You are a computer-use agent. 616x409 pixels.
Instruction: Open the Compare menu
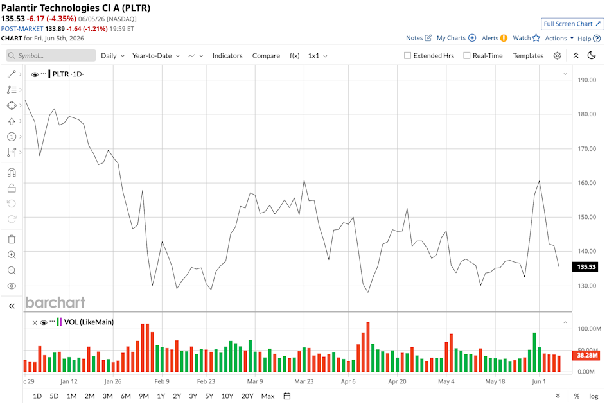[x=266, y=56]
